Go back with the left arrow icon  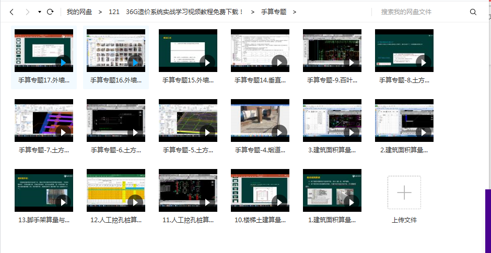[11, 12]
